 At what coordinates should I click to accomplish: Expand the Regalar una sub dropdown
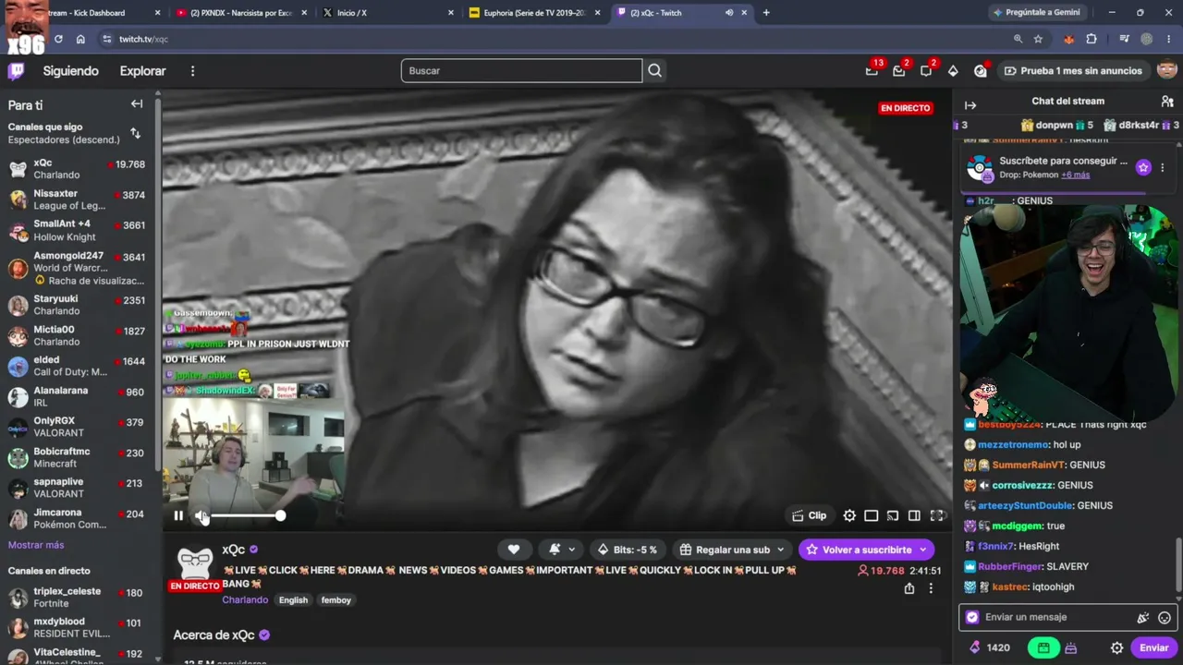point(783,550)
